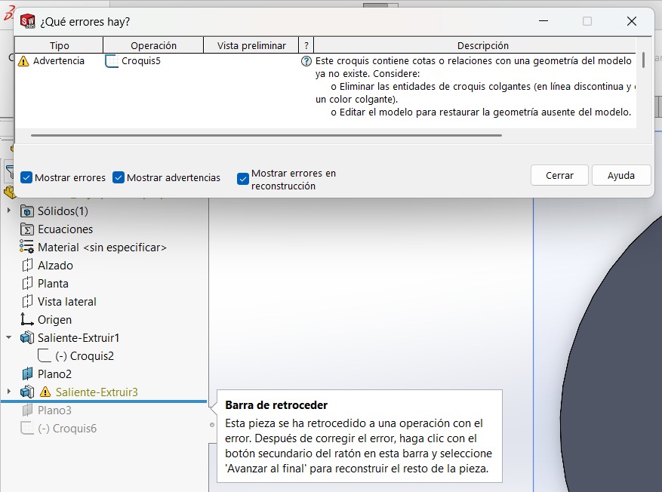Screen dimensions: 662x492
Task: Click the Planta plane icon
Action: click(x=27, y=283)
